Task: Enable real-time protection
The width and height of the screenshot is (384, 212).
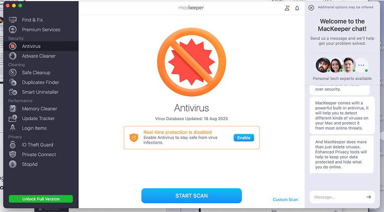Action: pyautogui.click(x=243, y=138)
